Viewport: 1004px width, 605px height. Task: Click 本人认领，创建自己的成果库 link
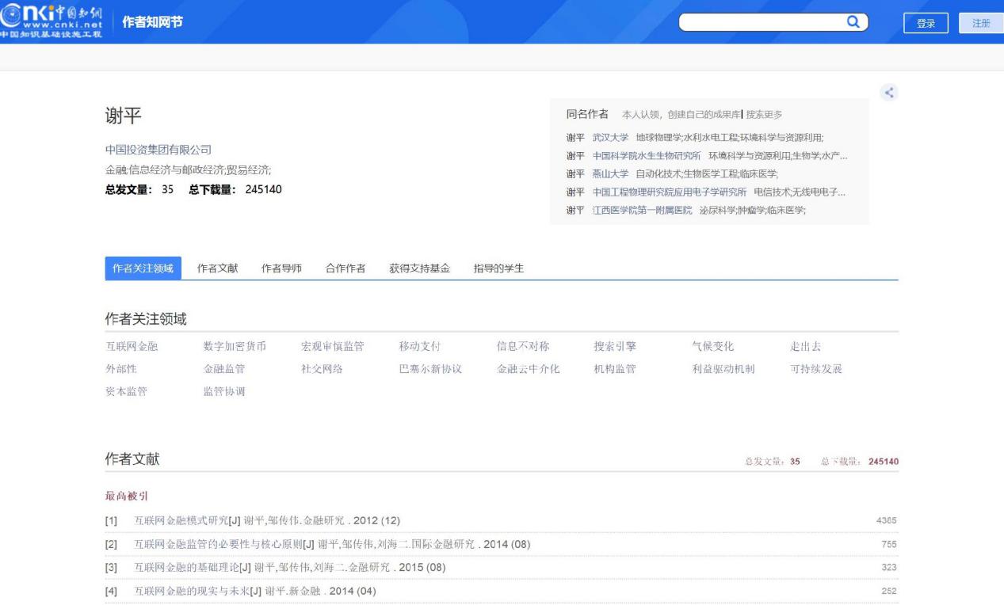coord(681,115)
